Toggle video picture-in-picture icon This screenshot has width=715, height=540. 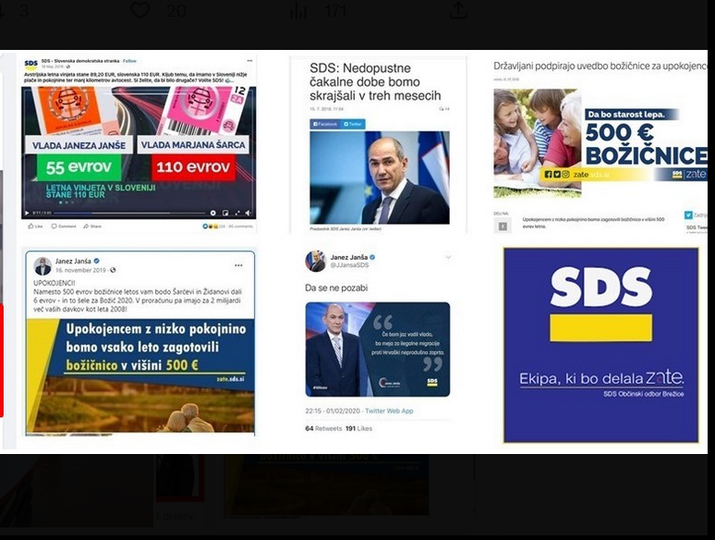[225, 214]
